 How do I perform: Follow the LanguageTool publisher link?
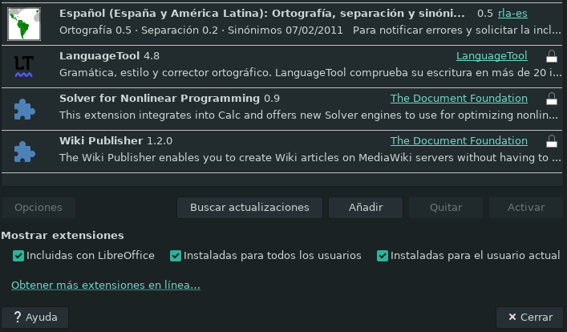(x=492, y=56)
